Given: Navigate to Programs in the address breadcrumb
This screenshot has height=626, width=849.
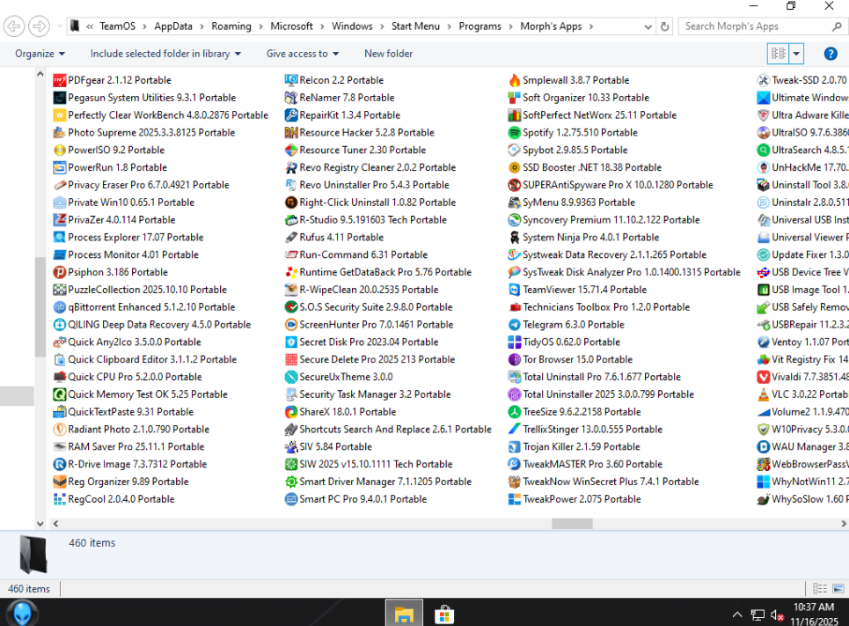Looking at the screenshot, I should (479, 26).
